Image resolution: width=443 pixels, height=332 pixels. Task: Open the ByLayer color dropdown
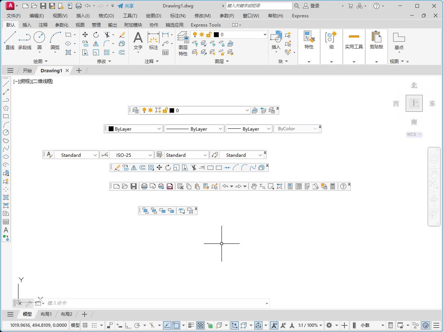[x=159, y=129]
